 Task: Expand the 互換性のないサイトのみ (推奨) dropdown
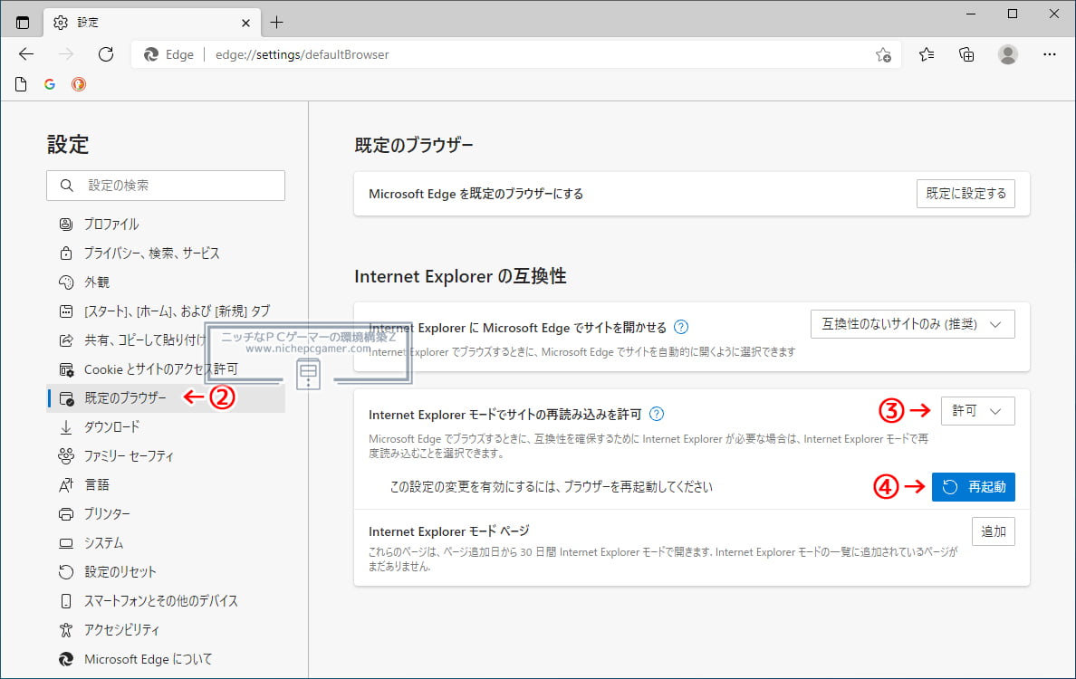click(913, 324)
